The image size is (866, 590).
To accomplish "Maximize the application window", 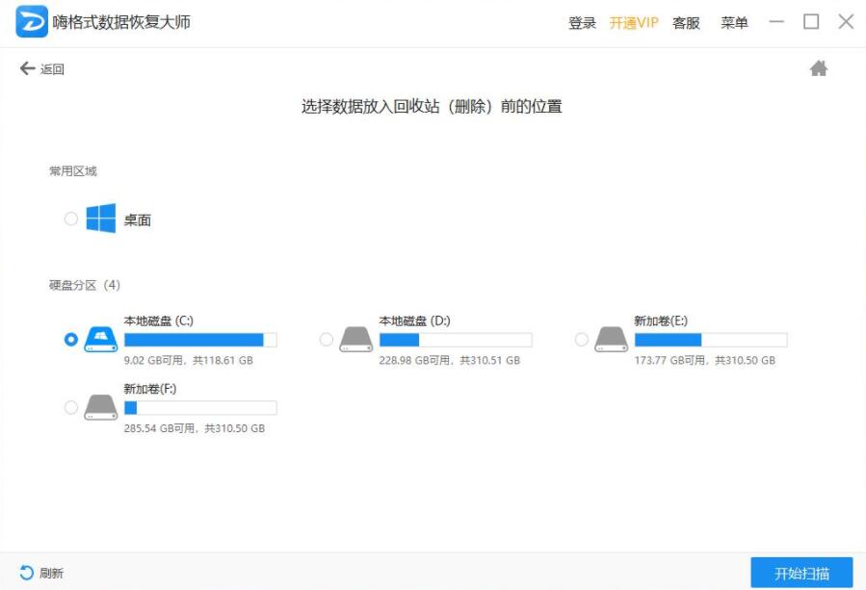I will 811,22.
